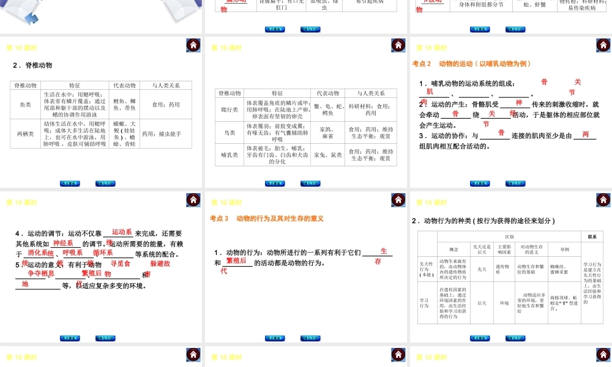Click right blue button under 扁形动物 slide
Viewport: 612px width, 367px height.
310,29
